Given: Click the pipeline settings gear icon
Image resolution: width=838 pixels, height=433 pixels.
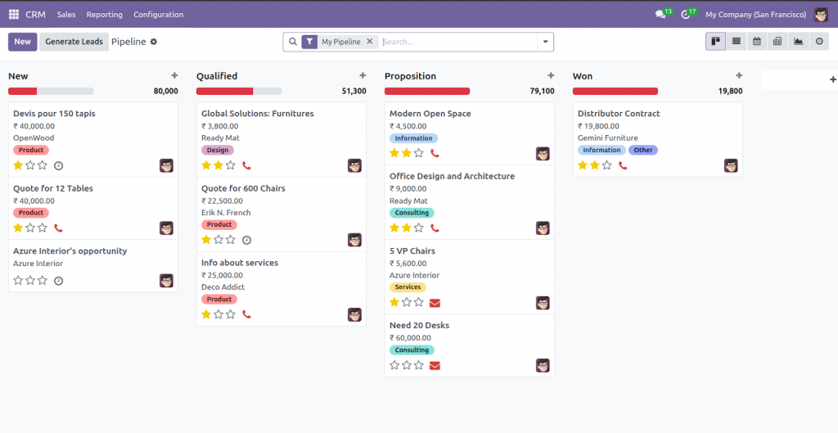Looking at the screenshot, I should point(153,42).
